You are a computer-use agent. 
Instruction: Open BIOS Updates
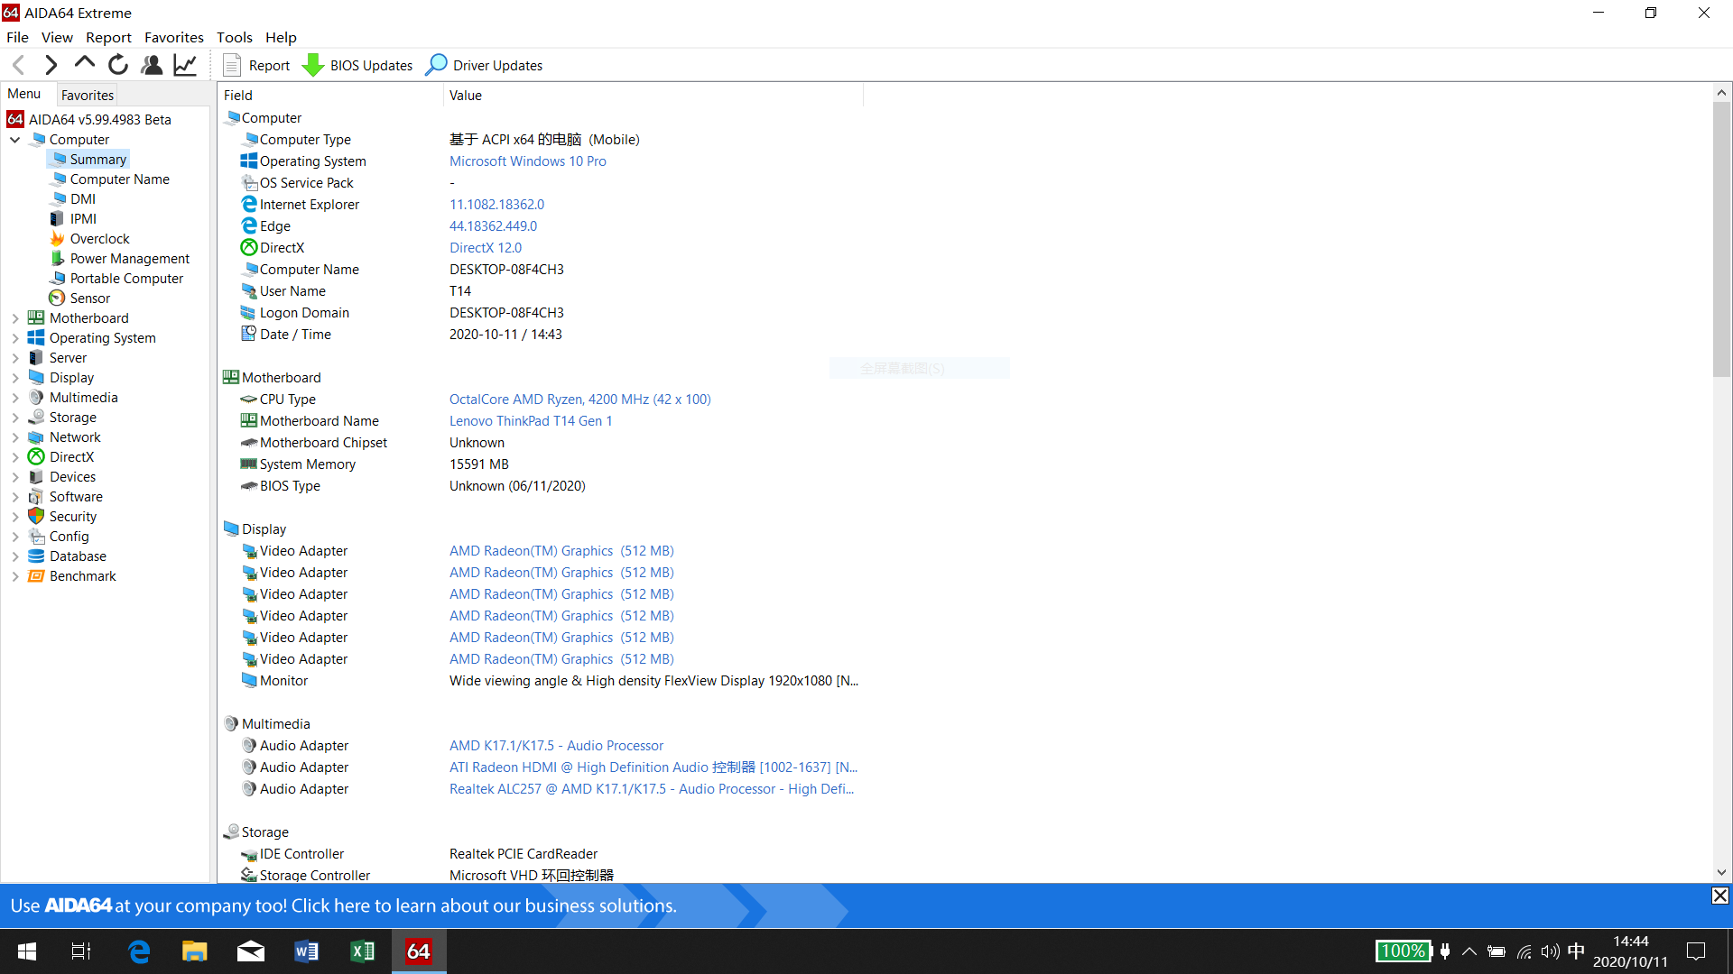[x=357, y=65]
